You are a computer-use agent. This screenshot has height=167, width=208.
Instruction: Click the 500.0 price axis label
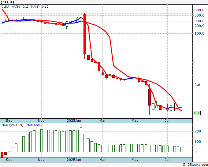point(199,15)
